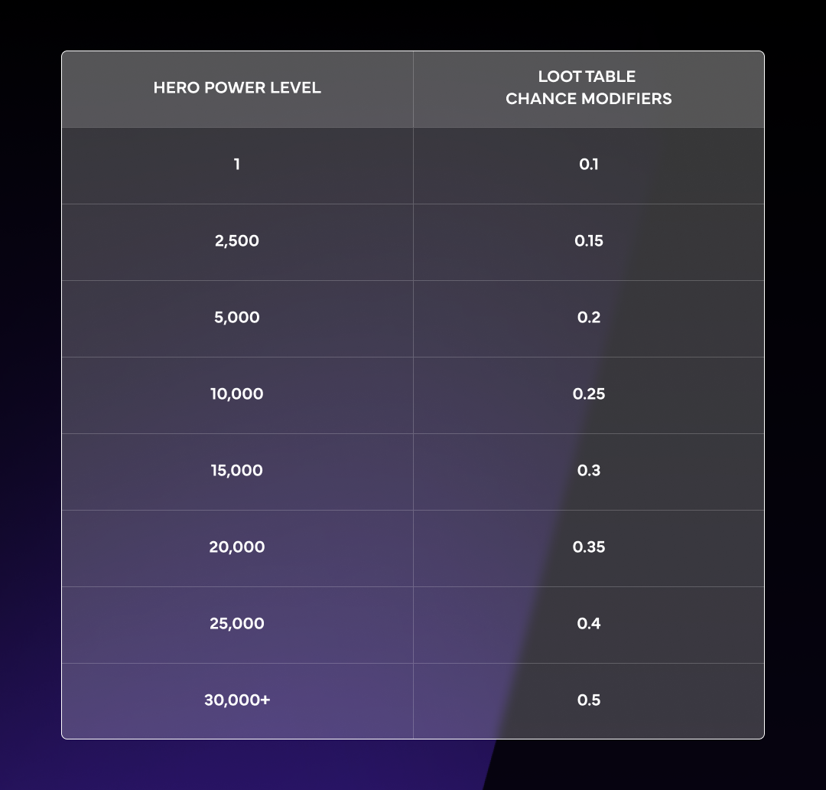Viewport: 826px width, 790px height.
Task: Click the purple background below the table
Action: [x=229, y=766]
